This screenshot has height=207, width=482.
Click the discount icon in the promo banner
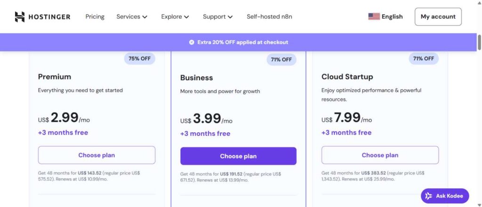[x=192, y=42]
